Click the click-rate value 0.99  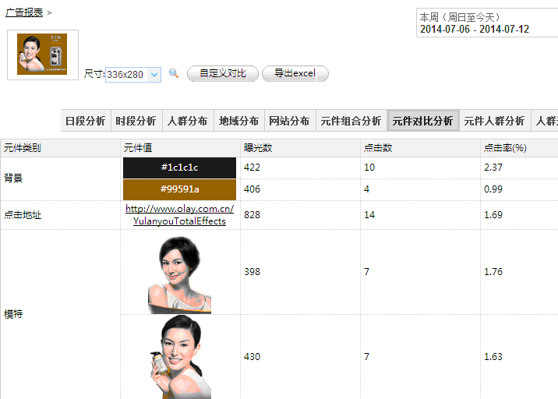[x=493, y=189]
